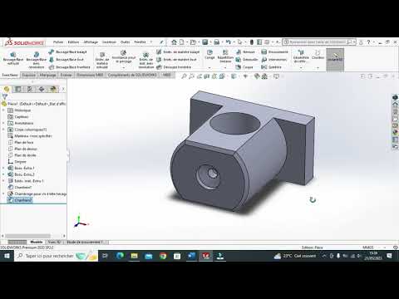Open the Edition menu
Screen dimensions: 399x299
73,42
